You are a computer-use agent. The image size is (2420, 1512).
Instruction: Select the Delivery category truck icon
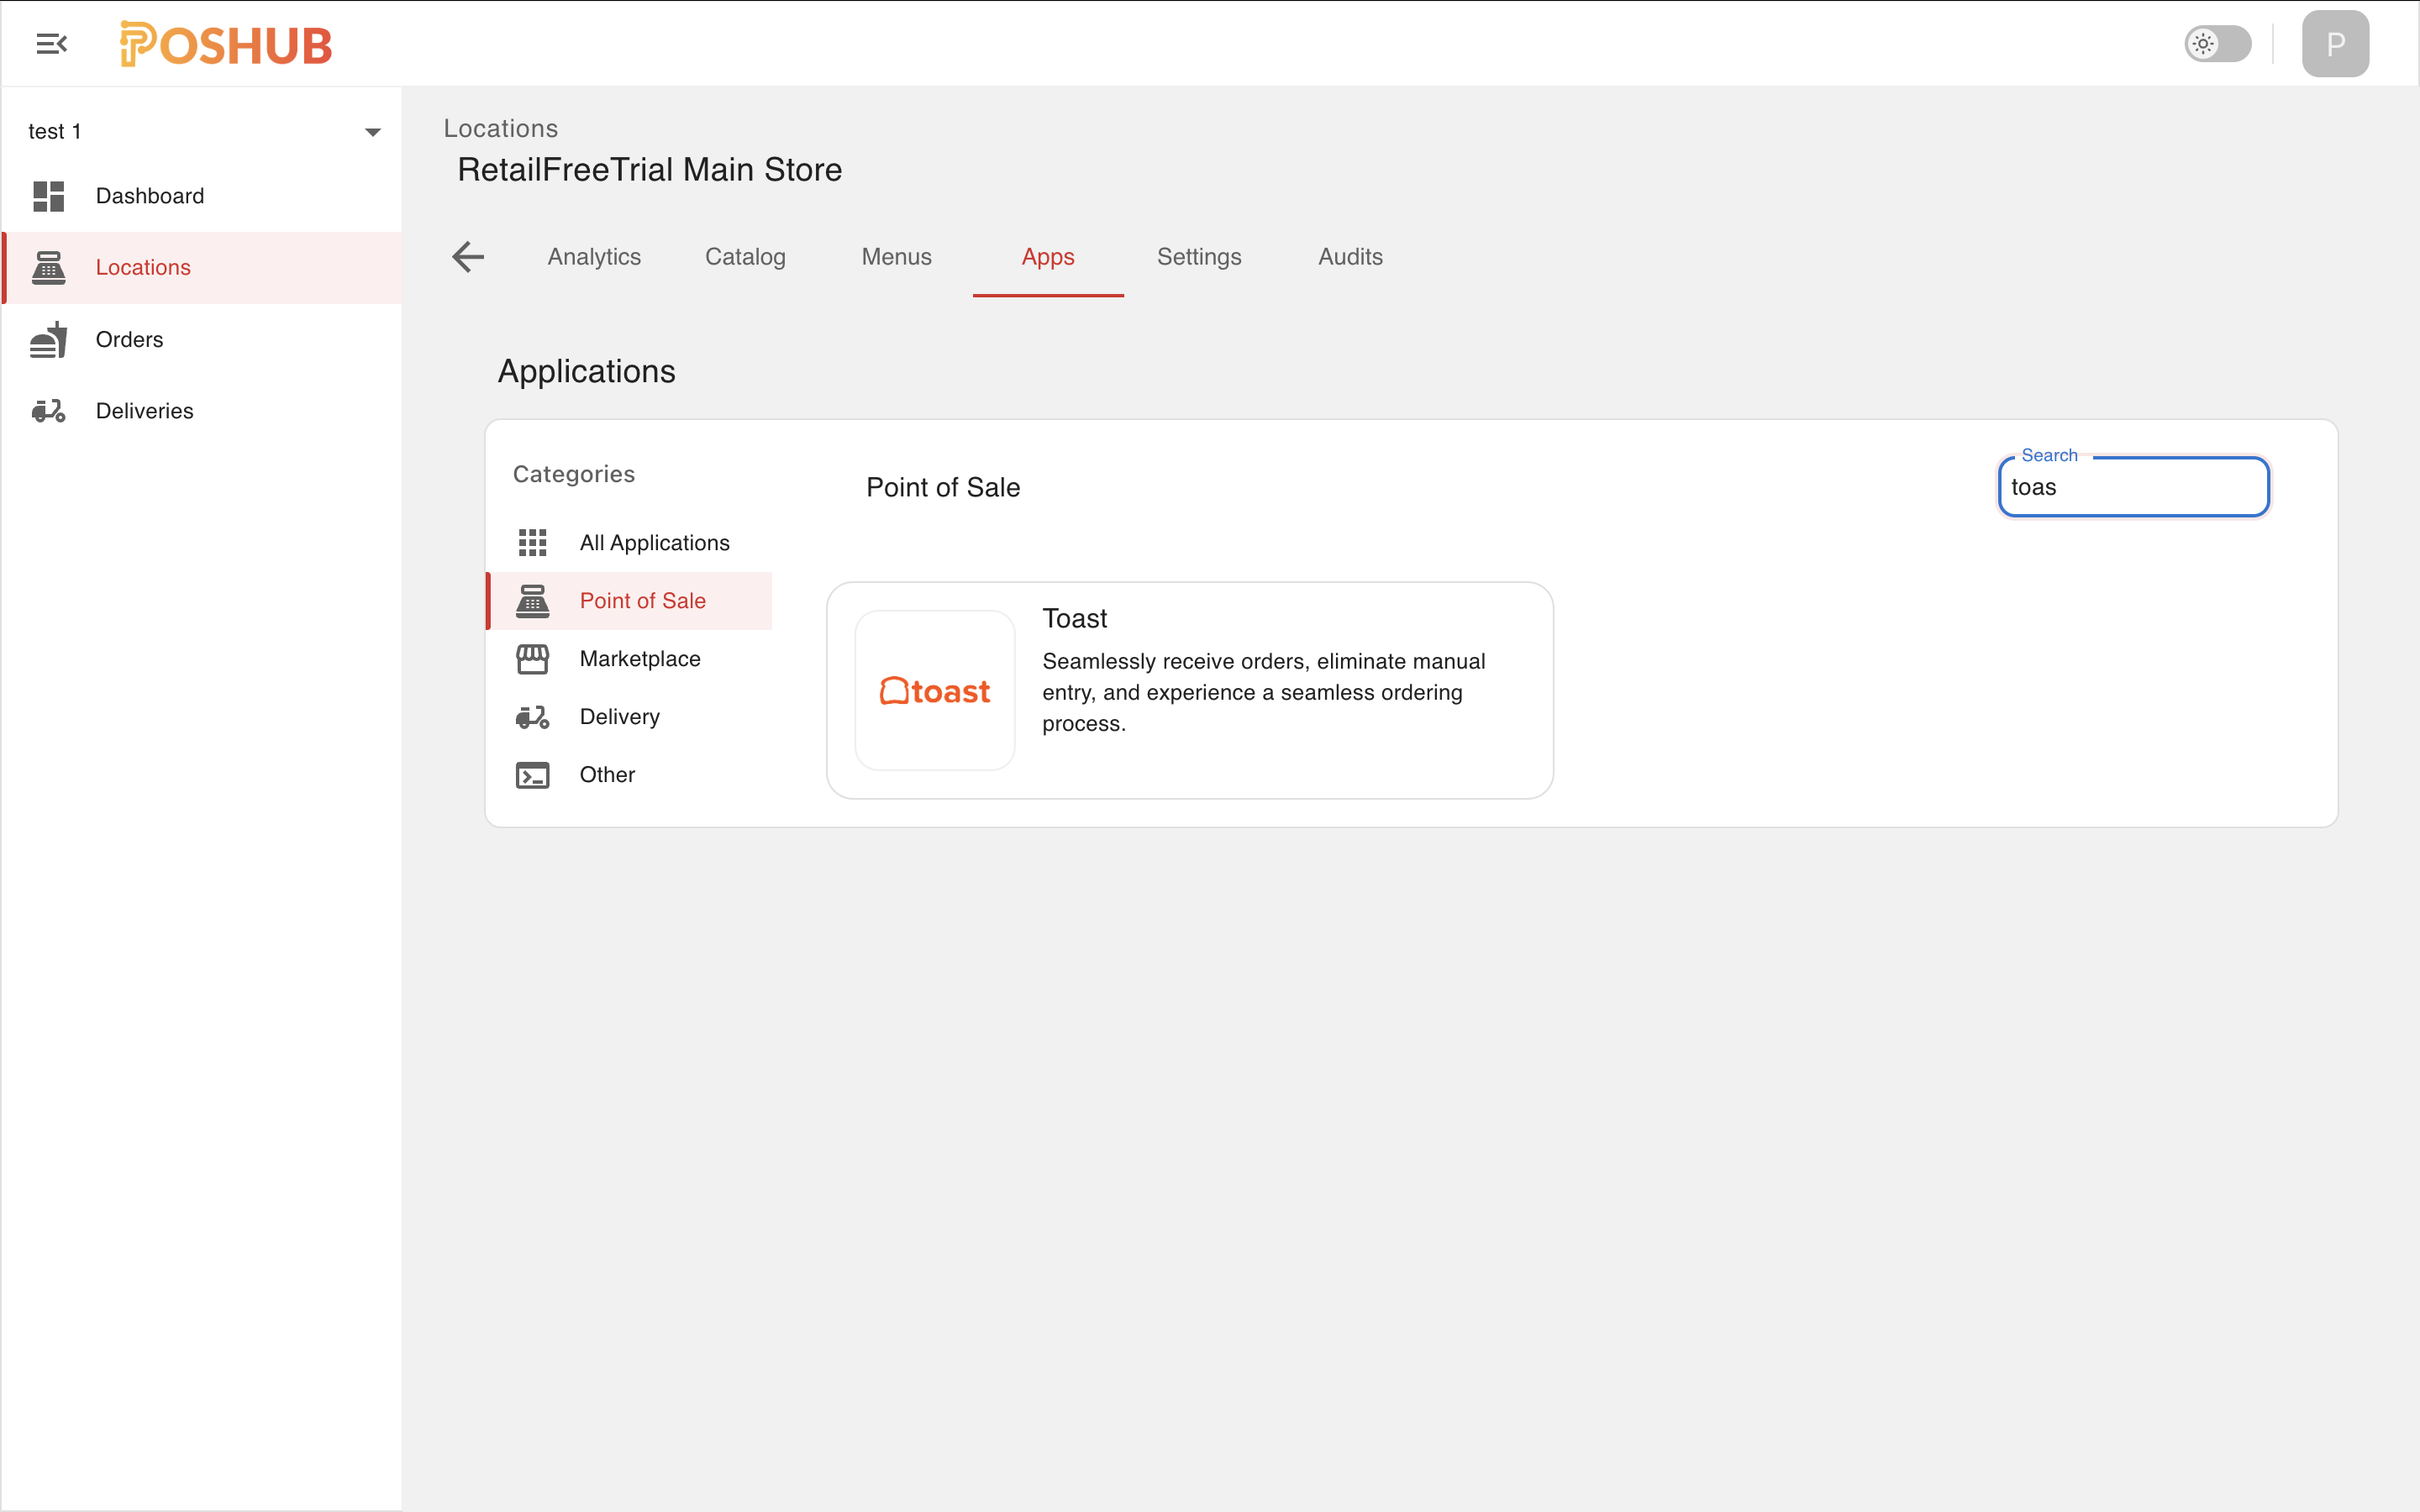coord(533,716)
